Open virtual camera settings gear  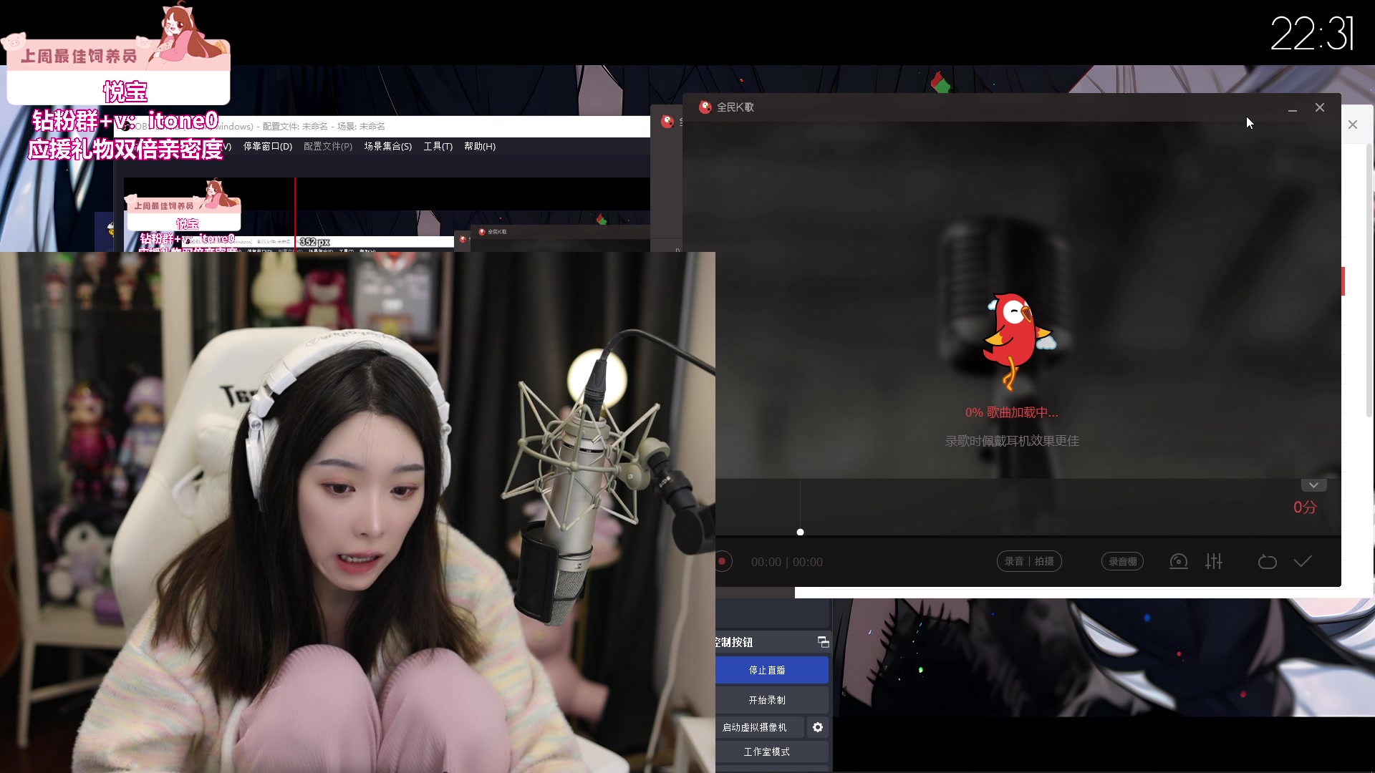[818, 727]
